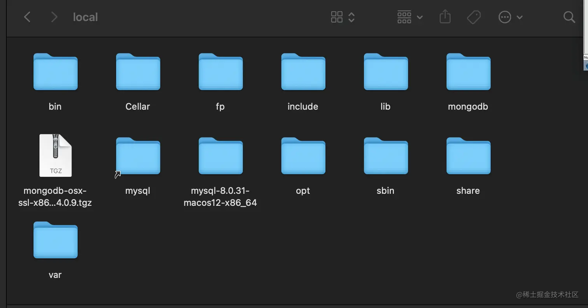Click the 'share' folder name
The height and width of the screenshot is (308, 588).
click(468, 191)
